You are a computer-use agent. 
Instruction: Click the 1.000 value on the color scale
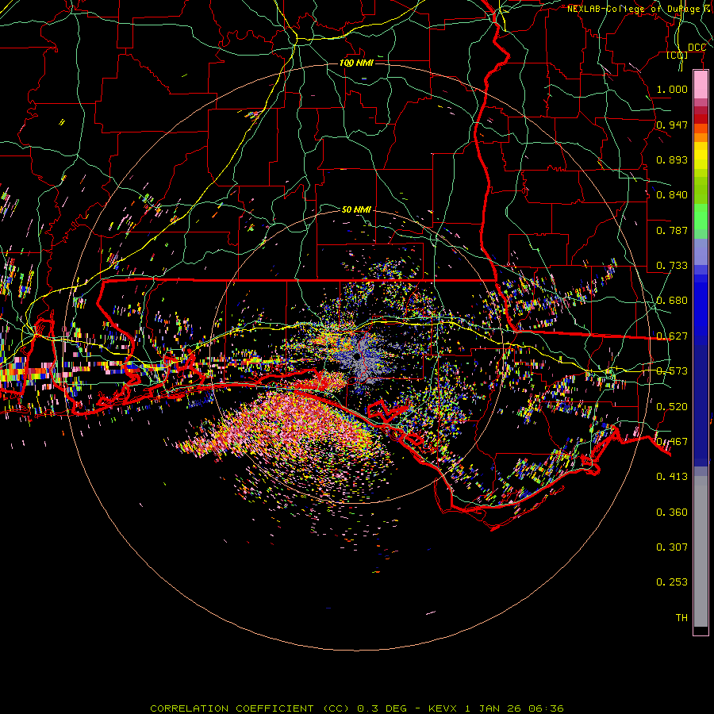(x=672, y=89)
